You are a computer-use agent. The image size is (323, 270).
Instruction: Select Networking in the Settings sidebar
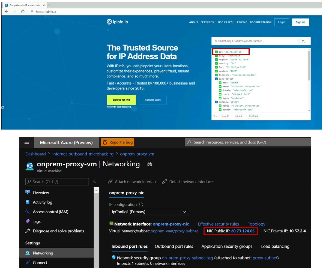tap(56, 253)
